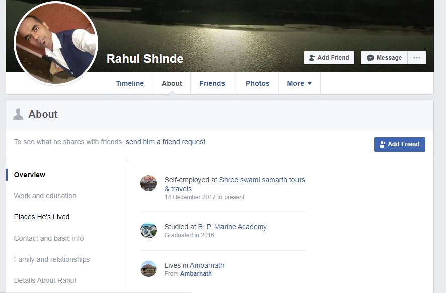This screenshot has width=446, height=293.
Task: Click Add Friend button on cover photo
Action: point(329,58)
